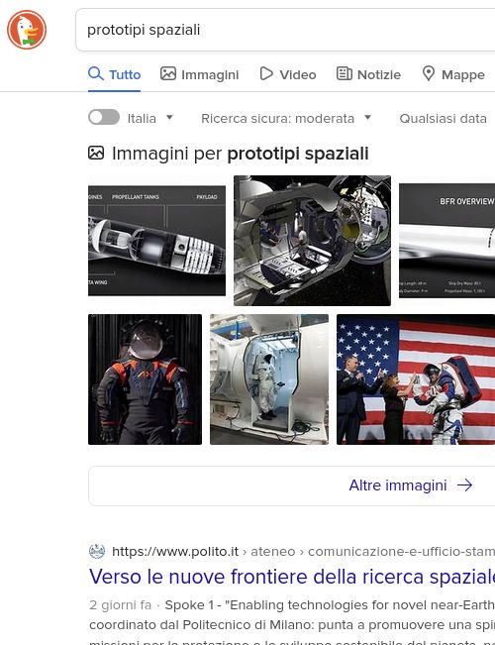Open the Qualsiasi data filter
The height and width of the screenshot is (645, 495).
pos(443,119)
